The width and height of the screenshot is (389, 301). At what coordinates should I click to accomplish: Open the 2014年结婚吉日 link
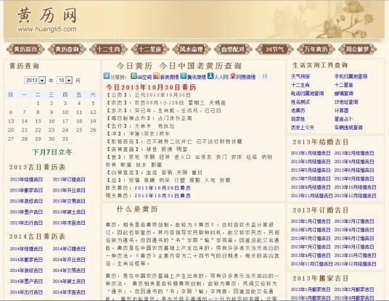pos(26,249)
